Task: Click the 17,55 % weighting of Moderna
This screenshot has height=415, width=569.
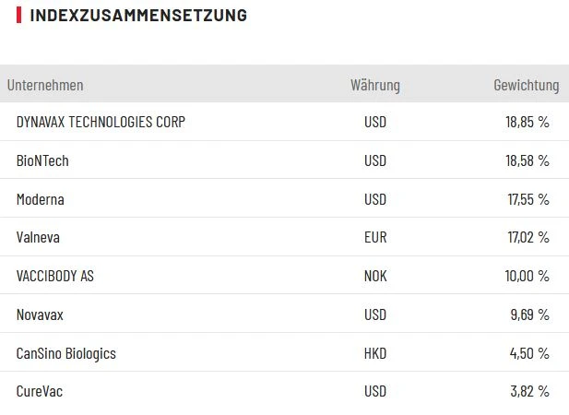Action: [527, 199]
